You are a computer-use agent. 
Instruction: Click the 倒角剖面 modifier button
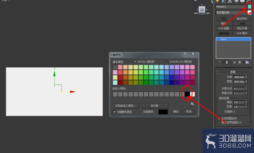coord(224,33)
